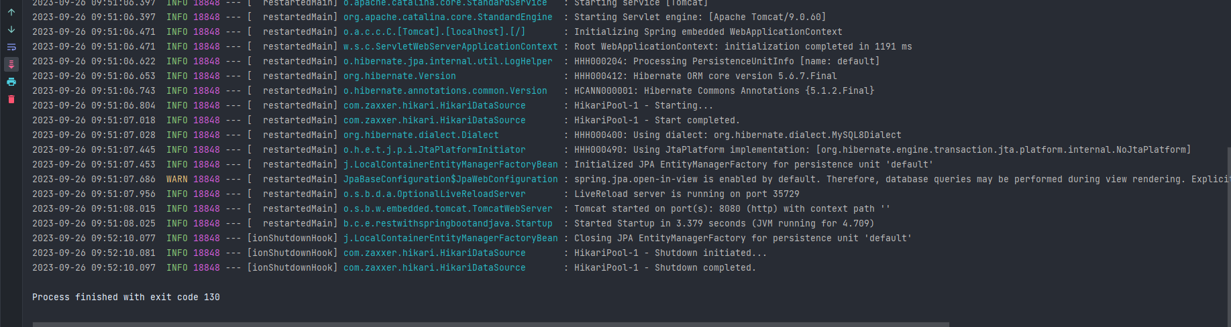Toggle the Soft-Wrap console icon
The height and width of the screenshot is (327, 1231).
pyautogui.click(x=11, y=47)
